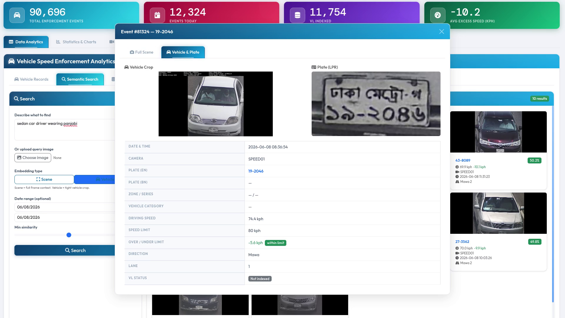Click the gauge icon in Avg Excess Speed card

coord(438,15)
